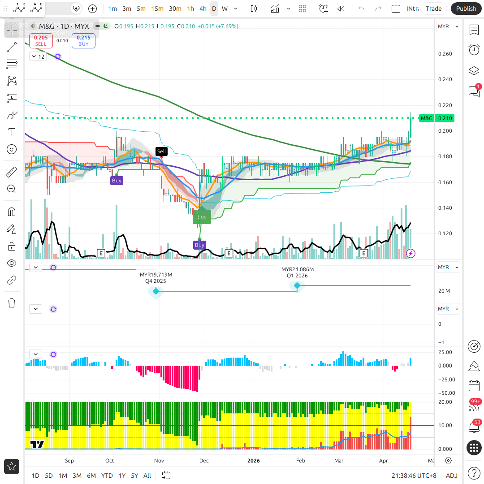Click the Trade button
Image resolution: width=484 pixels, height=484 pixels.
[x=433, y=9]
